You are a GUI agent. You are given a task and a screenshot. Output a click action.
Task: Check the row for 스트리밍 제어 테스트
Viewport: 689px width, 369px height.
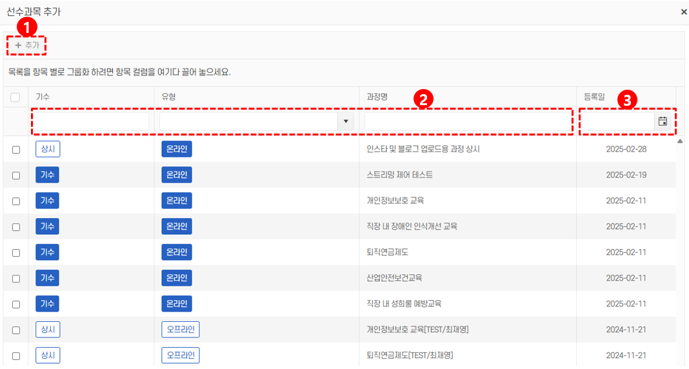tap(16, 175)
